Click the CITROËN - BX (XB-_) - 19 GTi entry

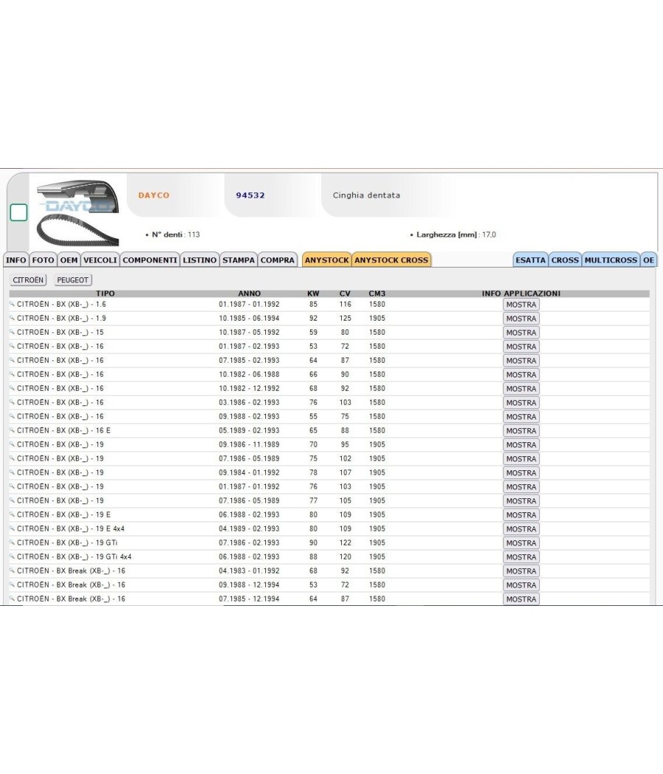[67, 543]
